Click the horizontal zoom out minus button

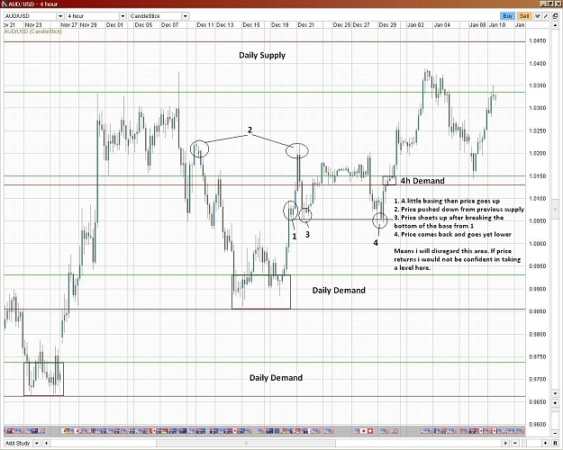click(515, 443)
